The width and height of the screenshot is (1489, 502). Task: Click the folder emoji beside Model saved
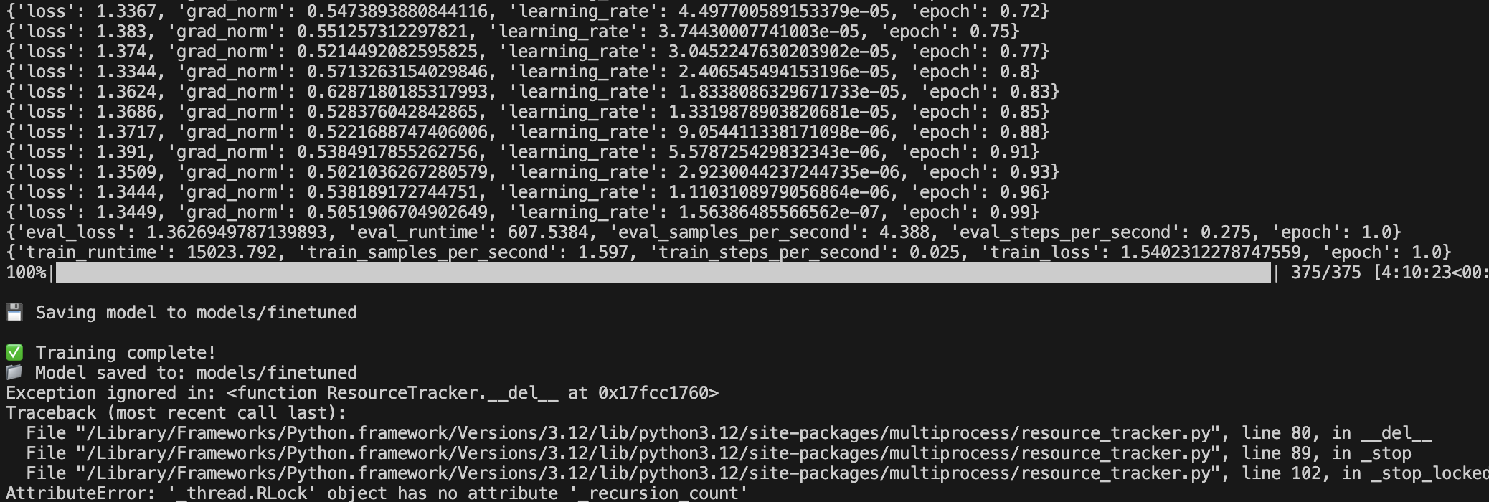pyautogui.click(x=14, y=372)
